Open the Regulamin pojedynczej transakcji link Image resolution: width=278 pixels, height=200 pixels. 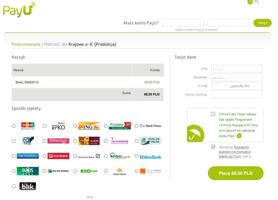point(235,152)
